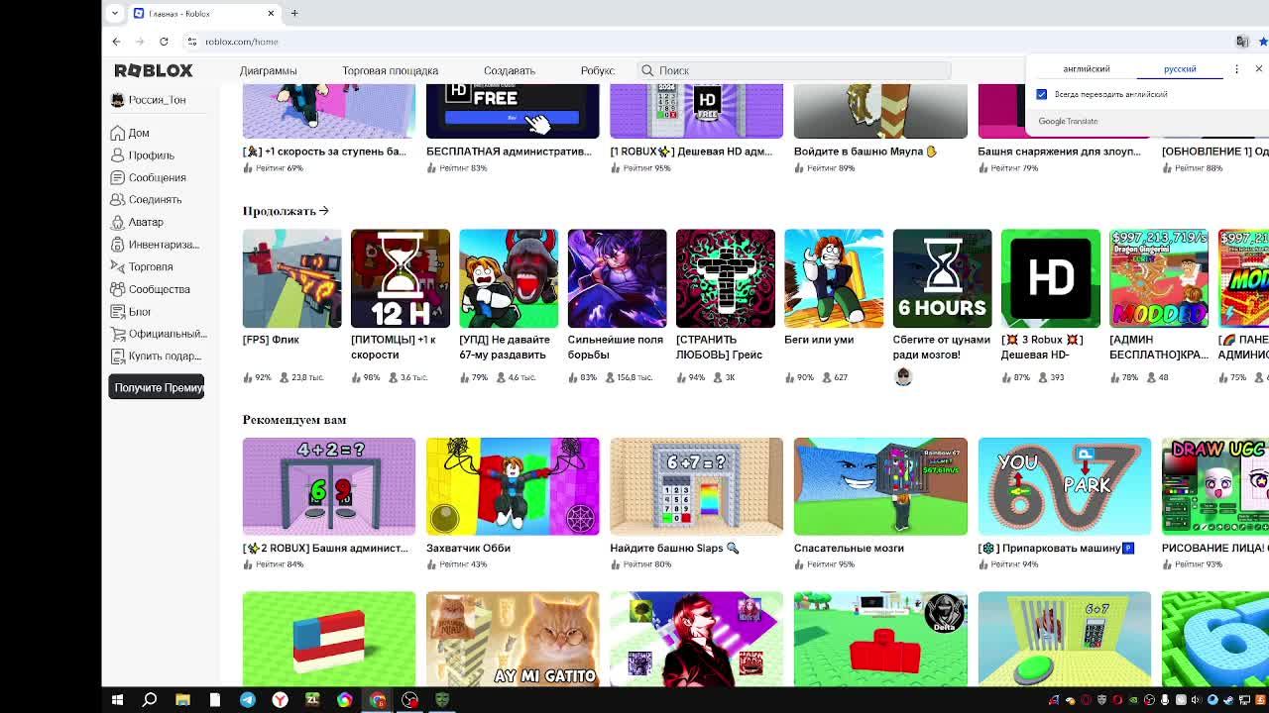Click the address bar roblox.com/home

(x=241, y=42)
